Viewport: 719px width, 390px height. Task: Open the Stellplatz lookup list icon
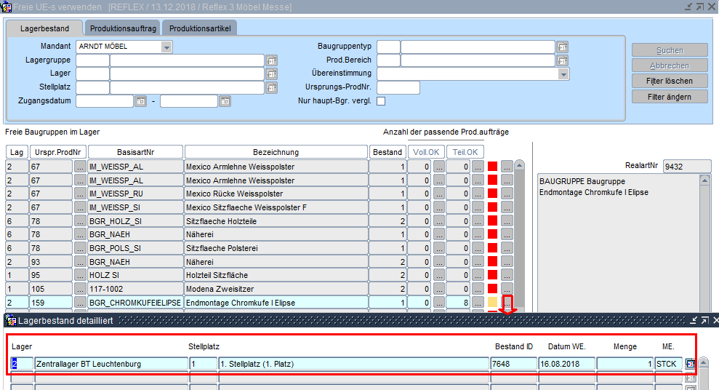(272, 88)
